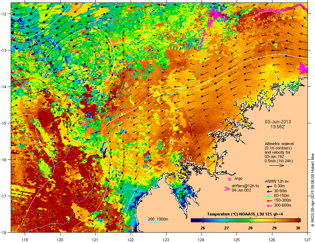
Task: Click the date text 03-Jun-2013
Action: (x=278, y=122)
